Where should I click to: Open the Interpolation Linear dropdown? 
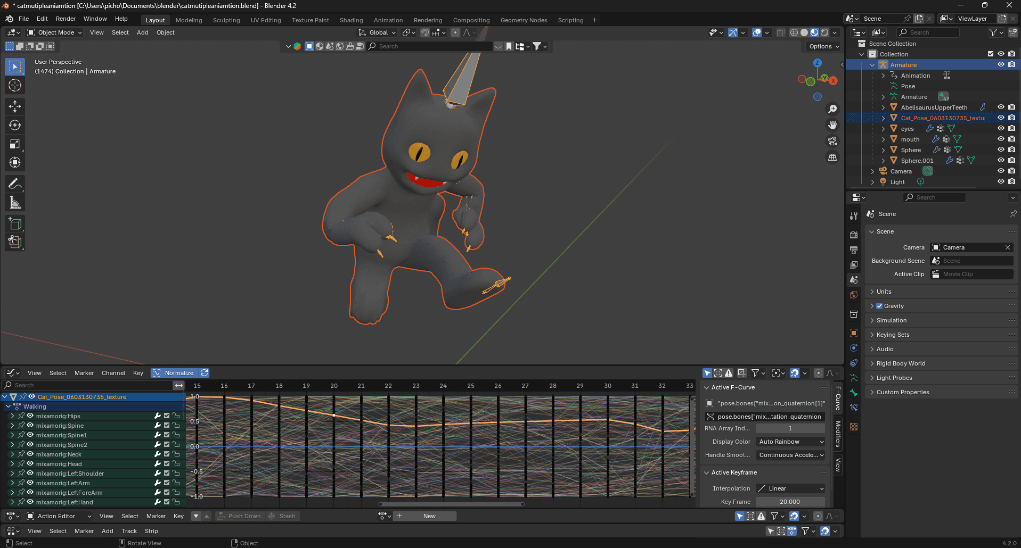pyautogui.click(x=791, y=488)
